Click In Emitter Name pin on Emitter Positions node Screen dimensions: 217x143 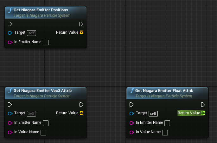pos(10,42)
